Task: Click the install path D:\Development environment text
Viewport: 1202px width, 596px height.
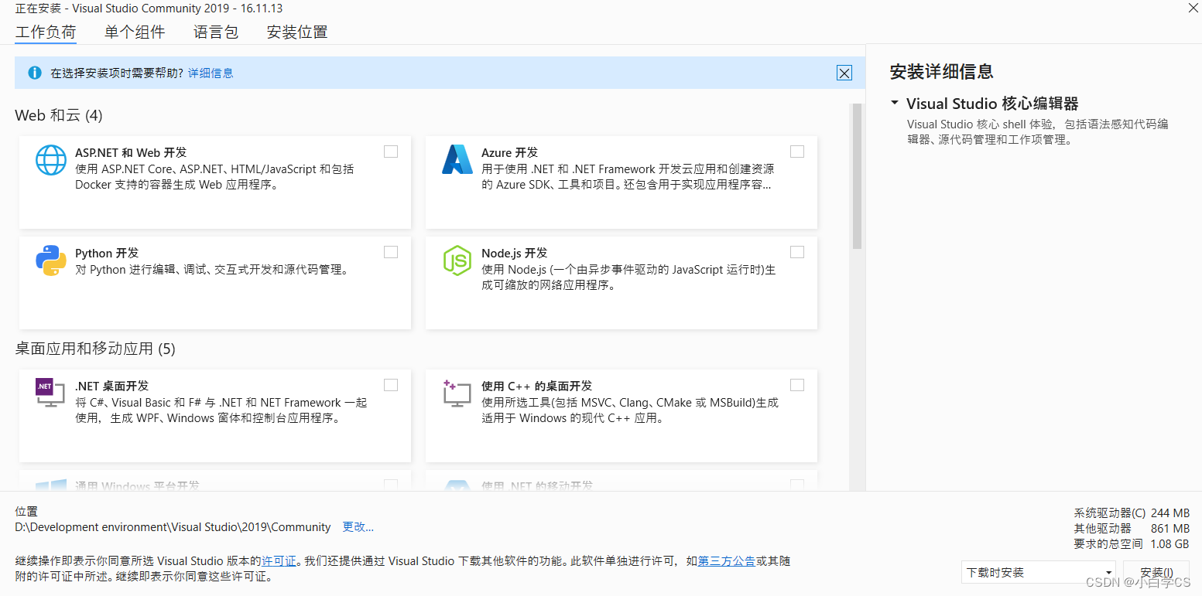Action: point(173,527)
